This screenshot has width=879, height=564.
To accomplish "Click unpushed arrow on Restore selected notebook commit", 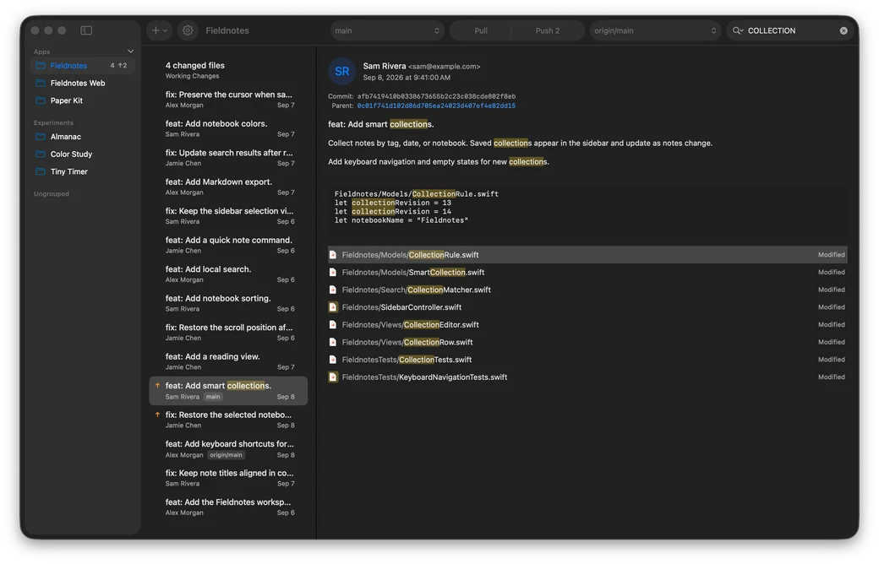I will (x=157, y=415).
